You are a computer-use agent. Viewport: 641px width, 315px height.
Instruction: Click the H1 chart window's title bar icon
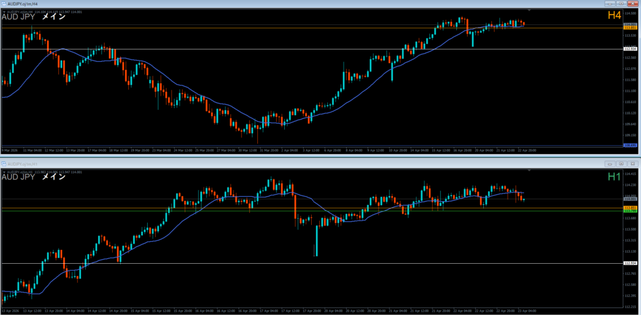click(4, 164)
